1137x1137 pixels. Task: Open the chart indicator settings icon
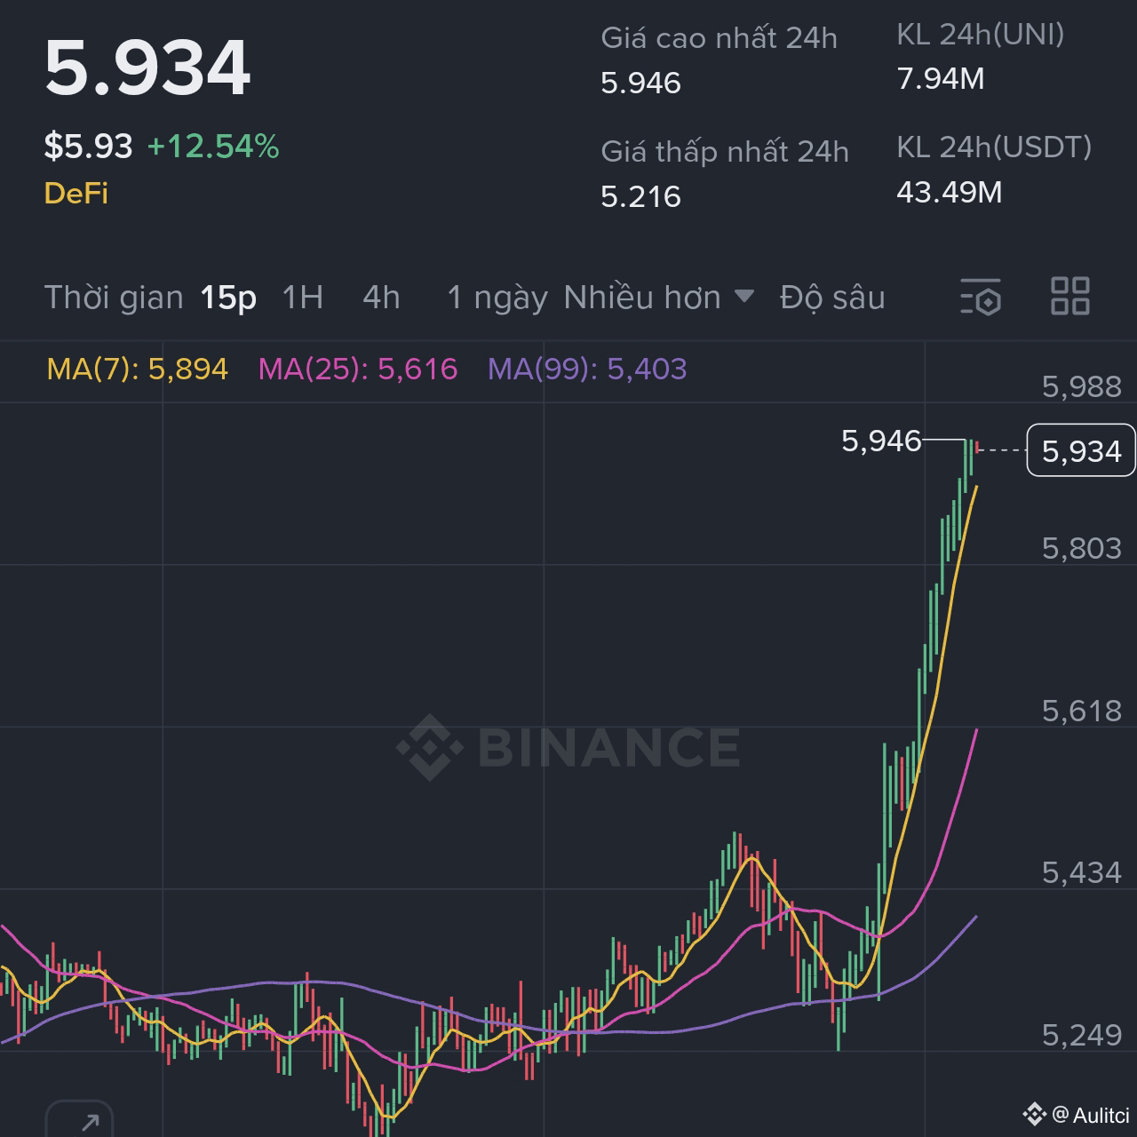(x=981, y=297)
